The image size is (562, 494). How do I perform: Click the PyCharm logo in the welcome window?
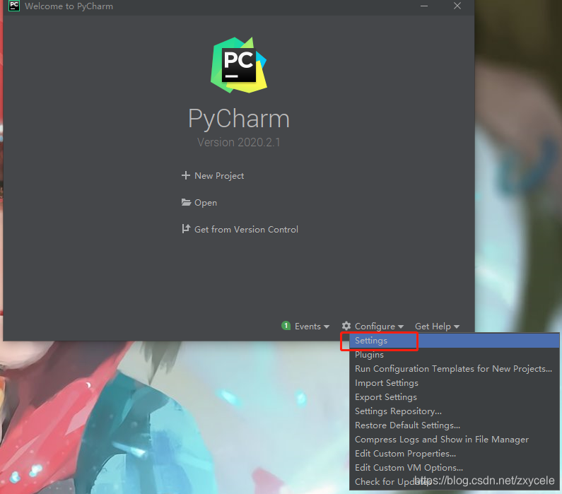tap(239, 65)
